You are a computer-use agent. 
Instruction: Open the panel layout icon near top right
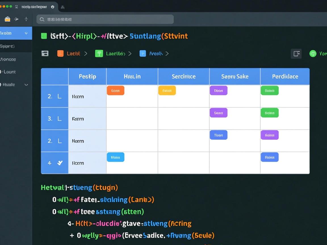296,54
